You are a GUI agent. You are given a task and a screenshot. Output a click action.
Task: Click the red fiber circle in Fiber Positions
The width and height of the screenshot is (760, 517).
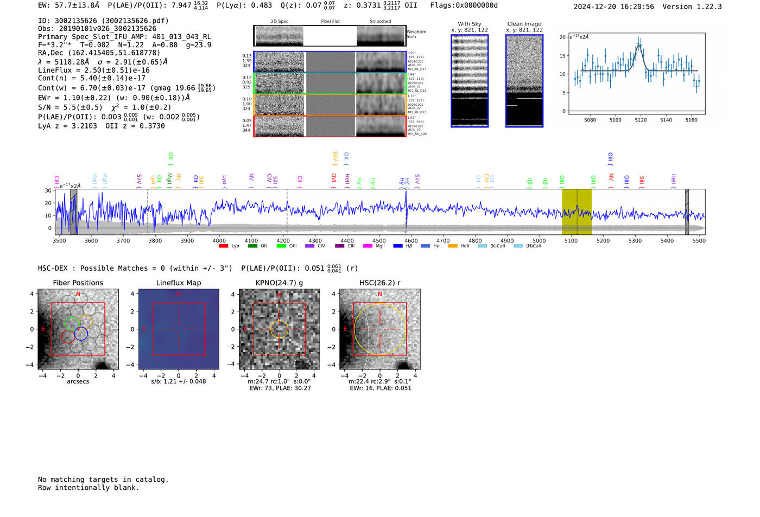[x=68, y=336]
